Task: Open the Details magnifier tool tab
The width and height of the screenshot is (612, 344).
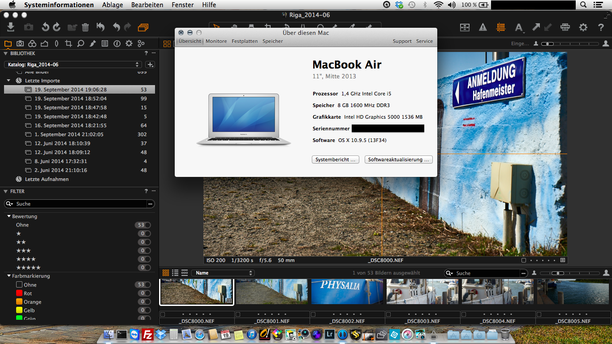Action: (81, 43)
